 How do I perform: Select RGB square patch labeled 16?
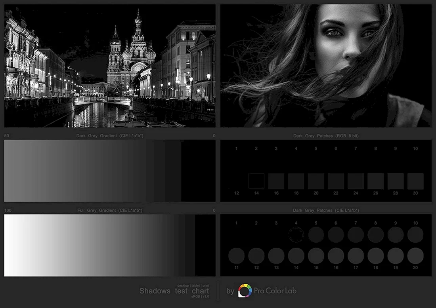click(x=276, y=181)
